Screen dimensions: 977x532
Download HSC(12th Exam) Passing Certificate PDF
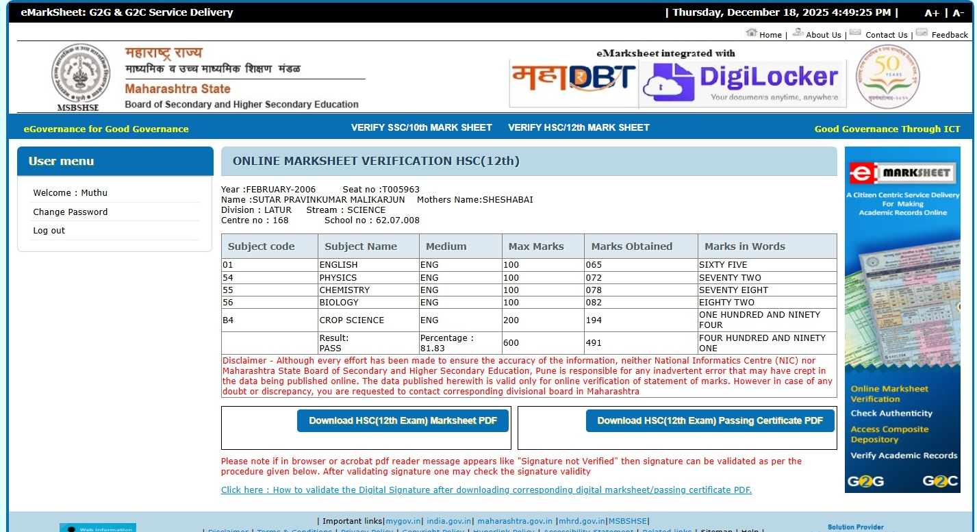710,420
